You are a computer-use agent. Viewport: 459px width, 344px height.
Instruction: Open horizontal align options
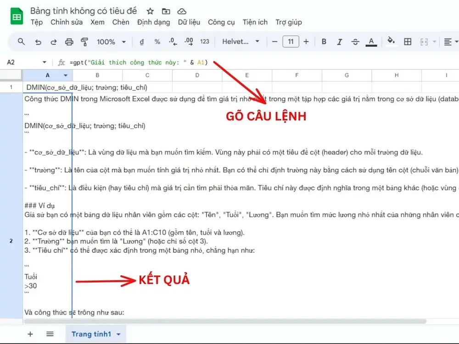[448, 42]
